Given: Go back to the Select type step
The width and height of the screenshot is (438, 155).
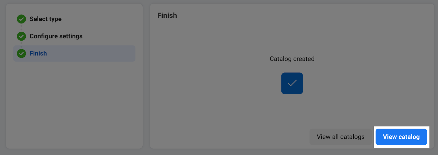Looking at the screenshot, I should [x=45, y=19].
